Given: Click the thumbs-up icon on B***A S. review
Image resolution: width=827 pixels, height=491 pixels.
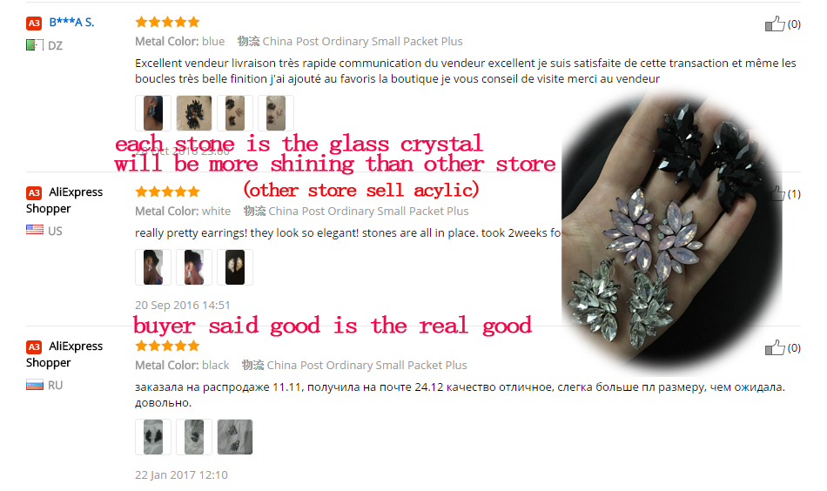Looking at the screenshot, I should [x=774, y=24].
